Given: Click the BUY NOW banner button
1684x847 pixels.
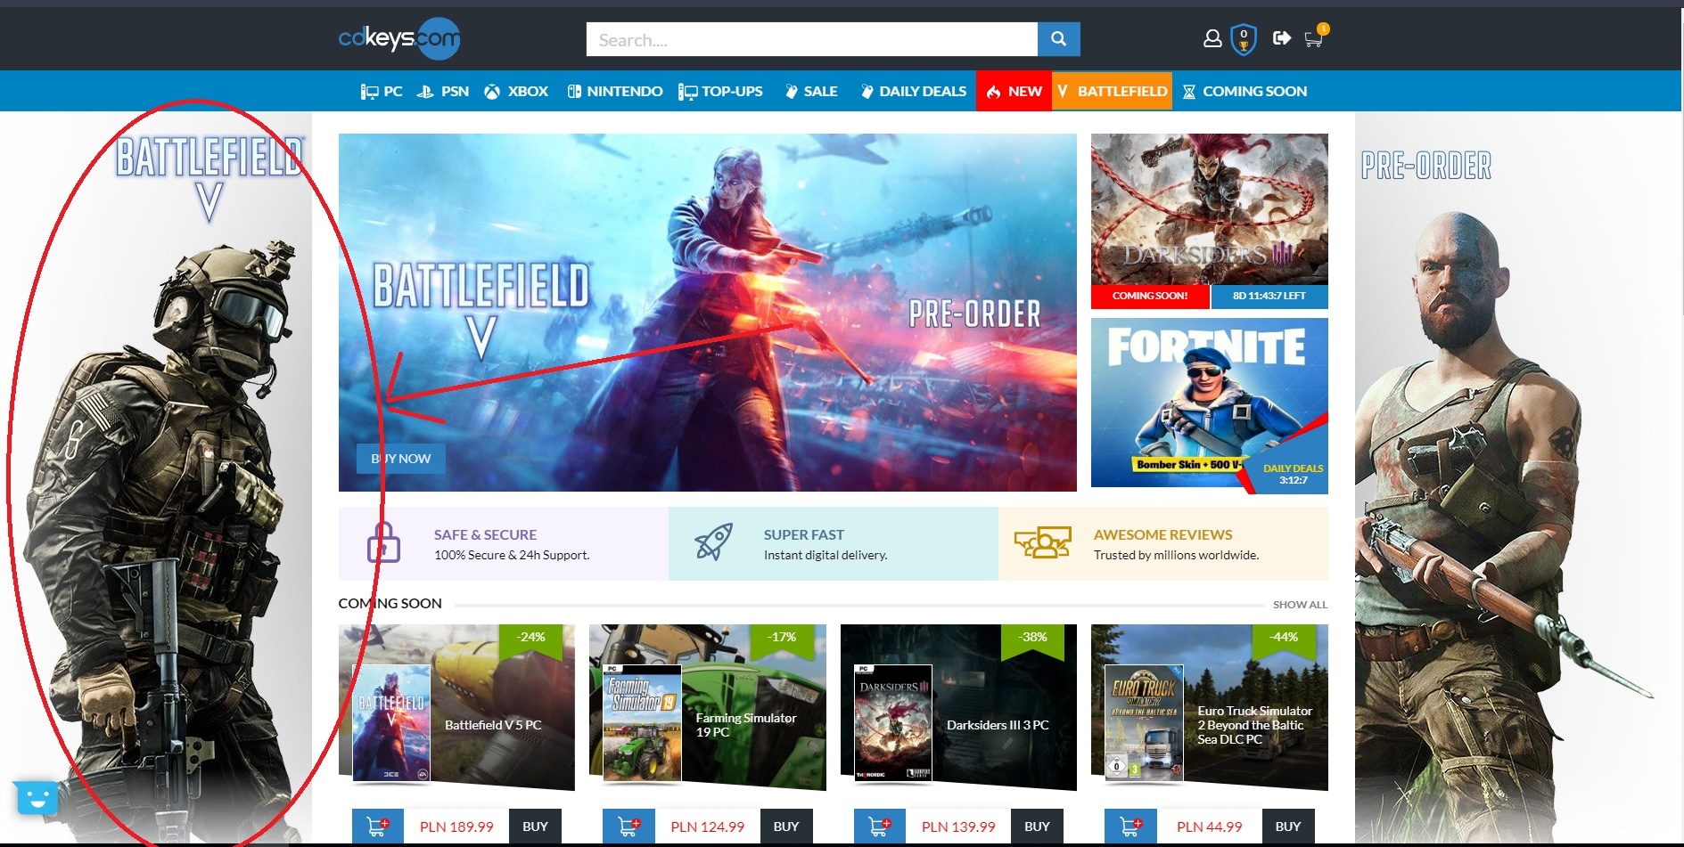Looking at the screenshot, I should tap(401, 459).
